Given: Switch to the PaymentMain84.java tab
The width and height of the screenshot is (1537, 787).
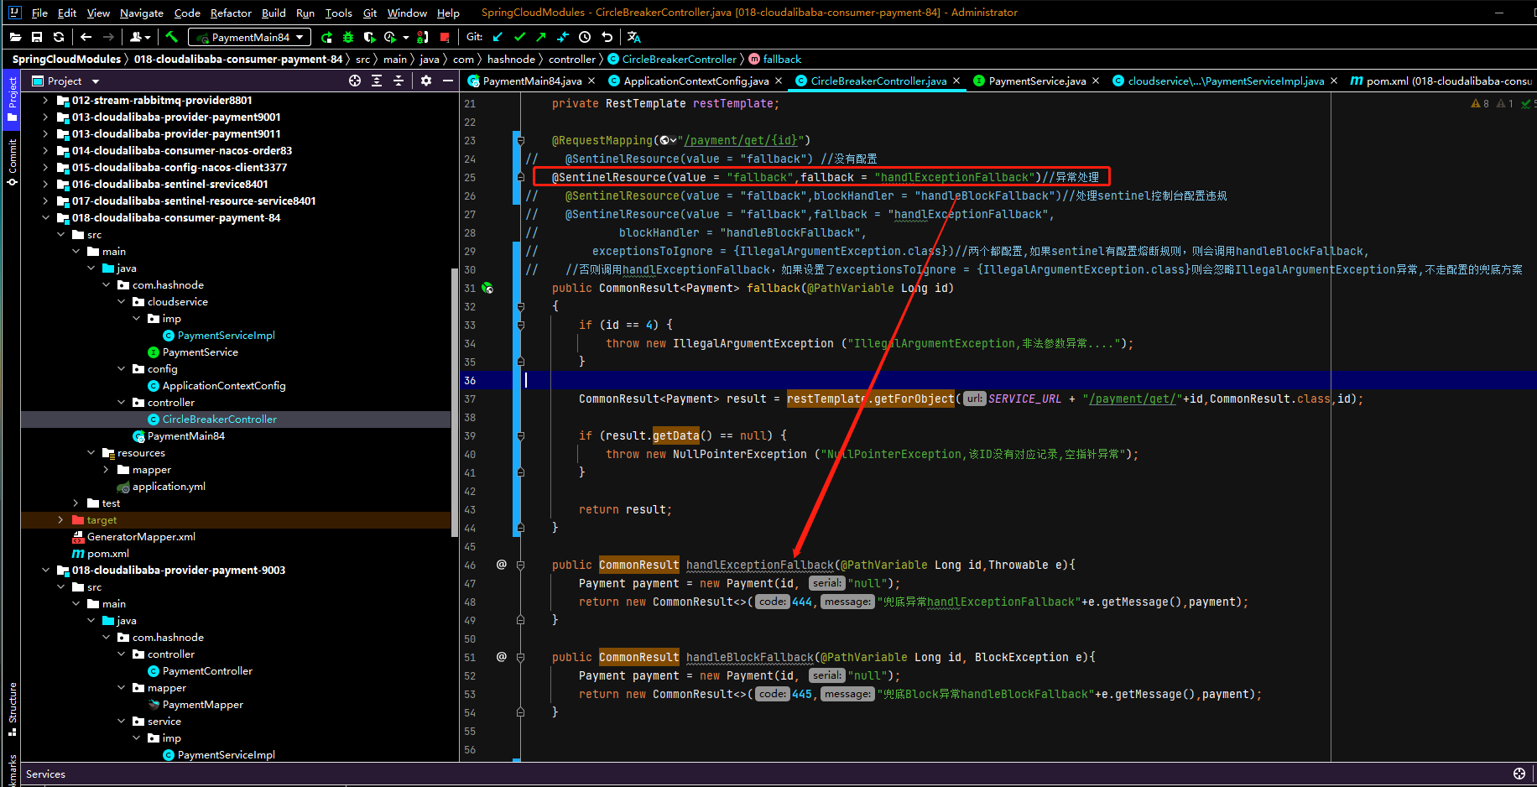Looking at the screenshot, I should click(x=532, y=81).
